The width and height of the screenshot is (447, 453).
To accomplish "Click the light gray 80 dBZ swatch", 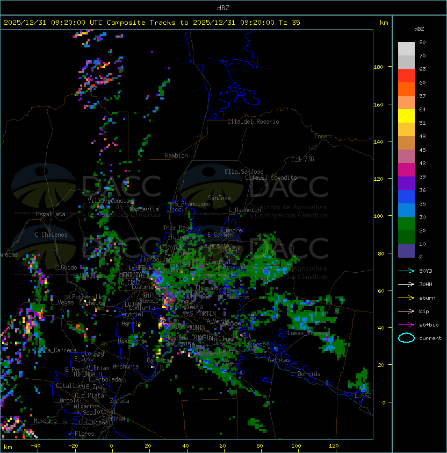I will tap(406, 48).
